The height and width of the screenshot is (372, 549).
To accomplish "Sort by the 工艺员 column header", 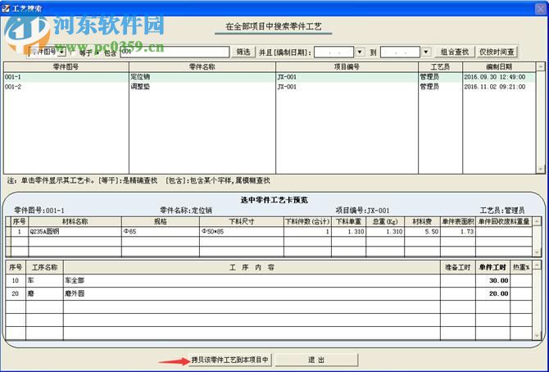I will (441, 66).
